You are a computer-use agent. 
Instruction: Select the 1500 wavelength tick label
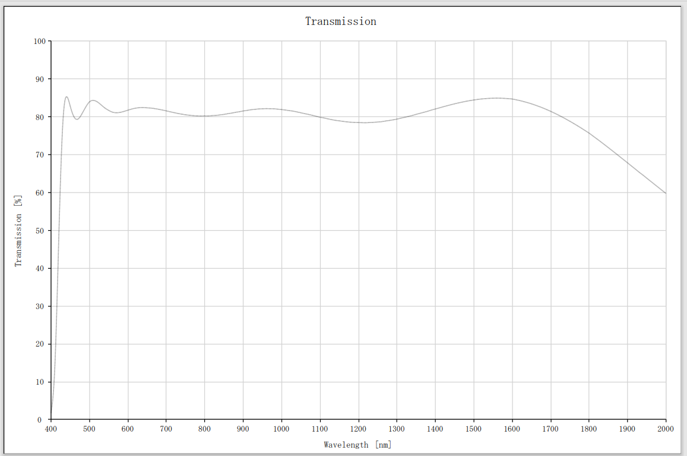[474, 429]
